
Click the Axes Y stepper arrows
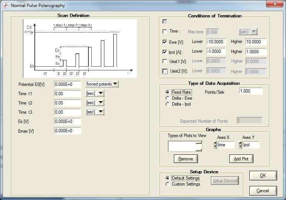tap(240, 145)
